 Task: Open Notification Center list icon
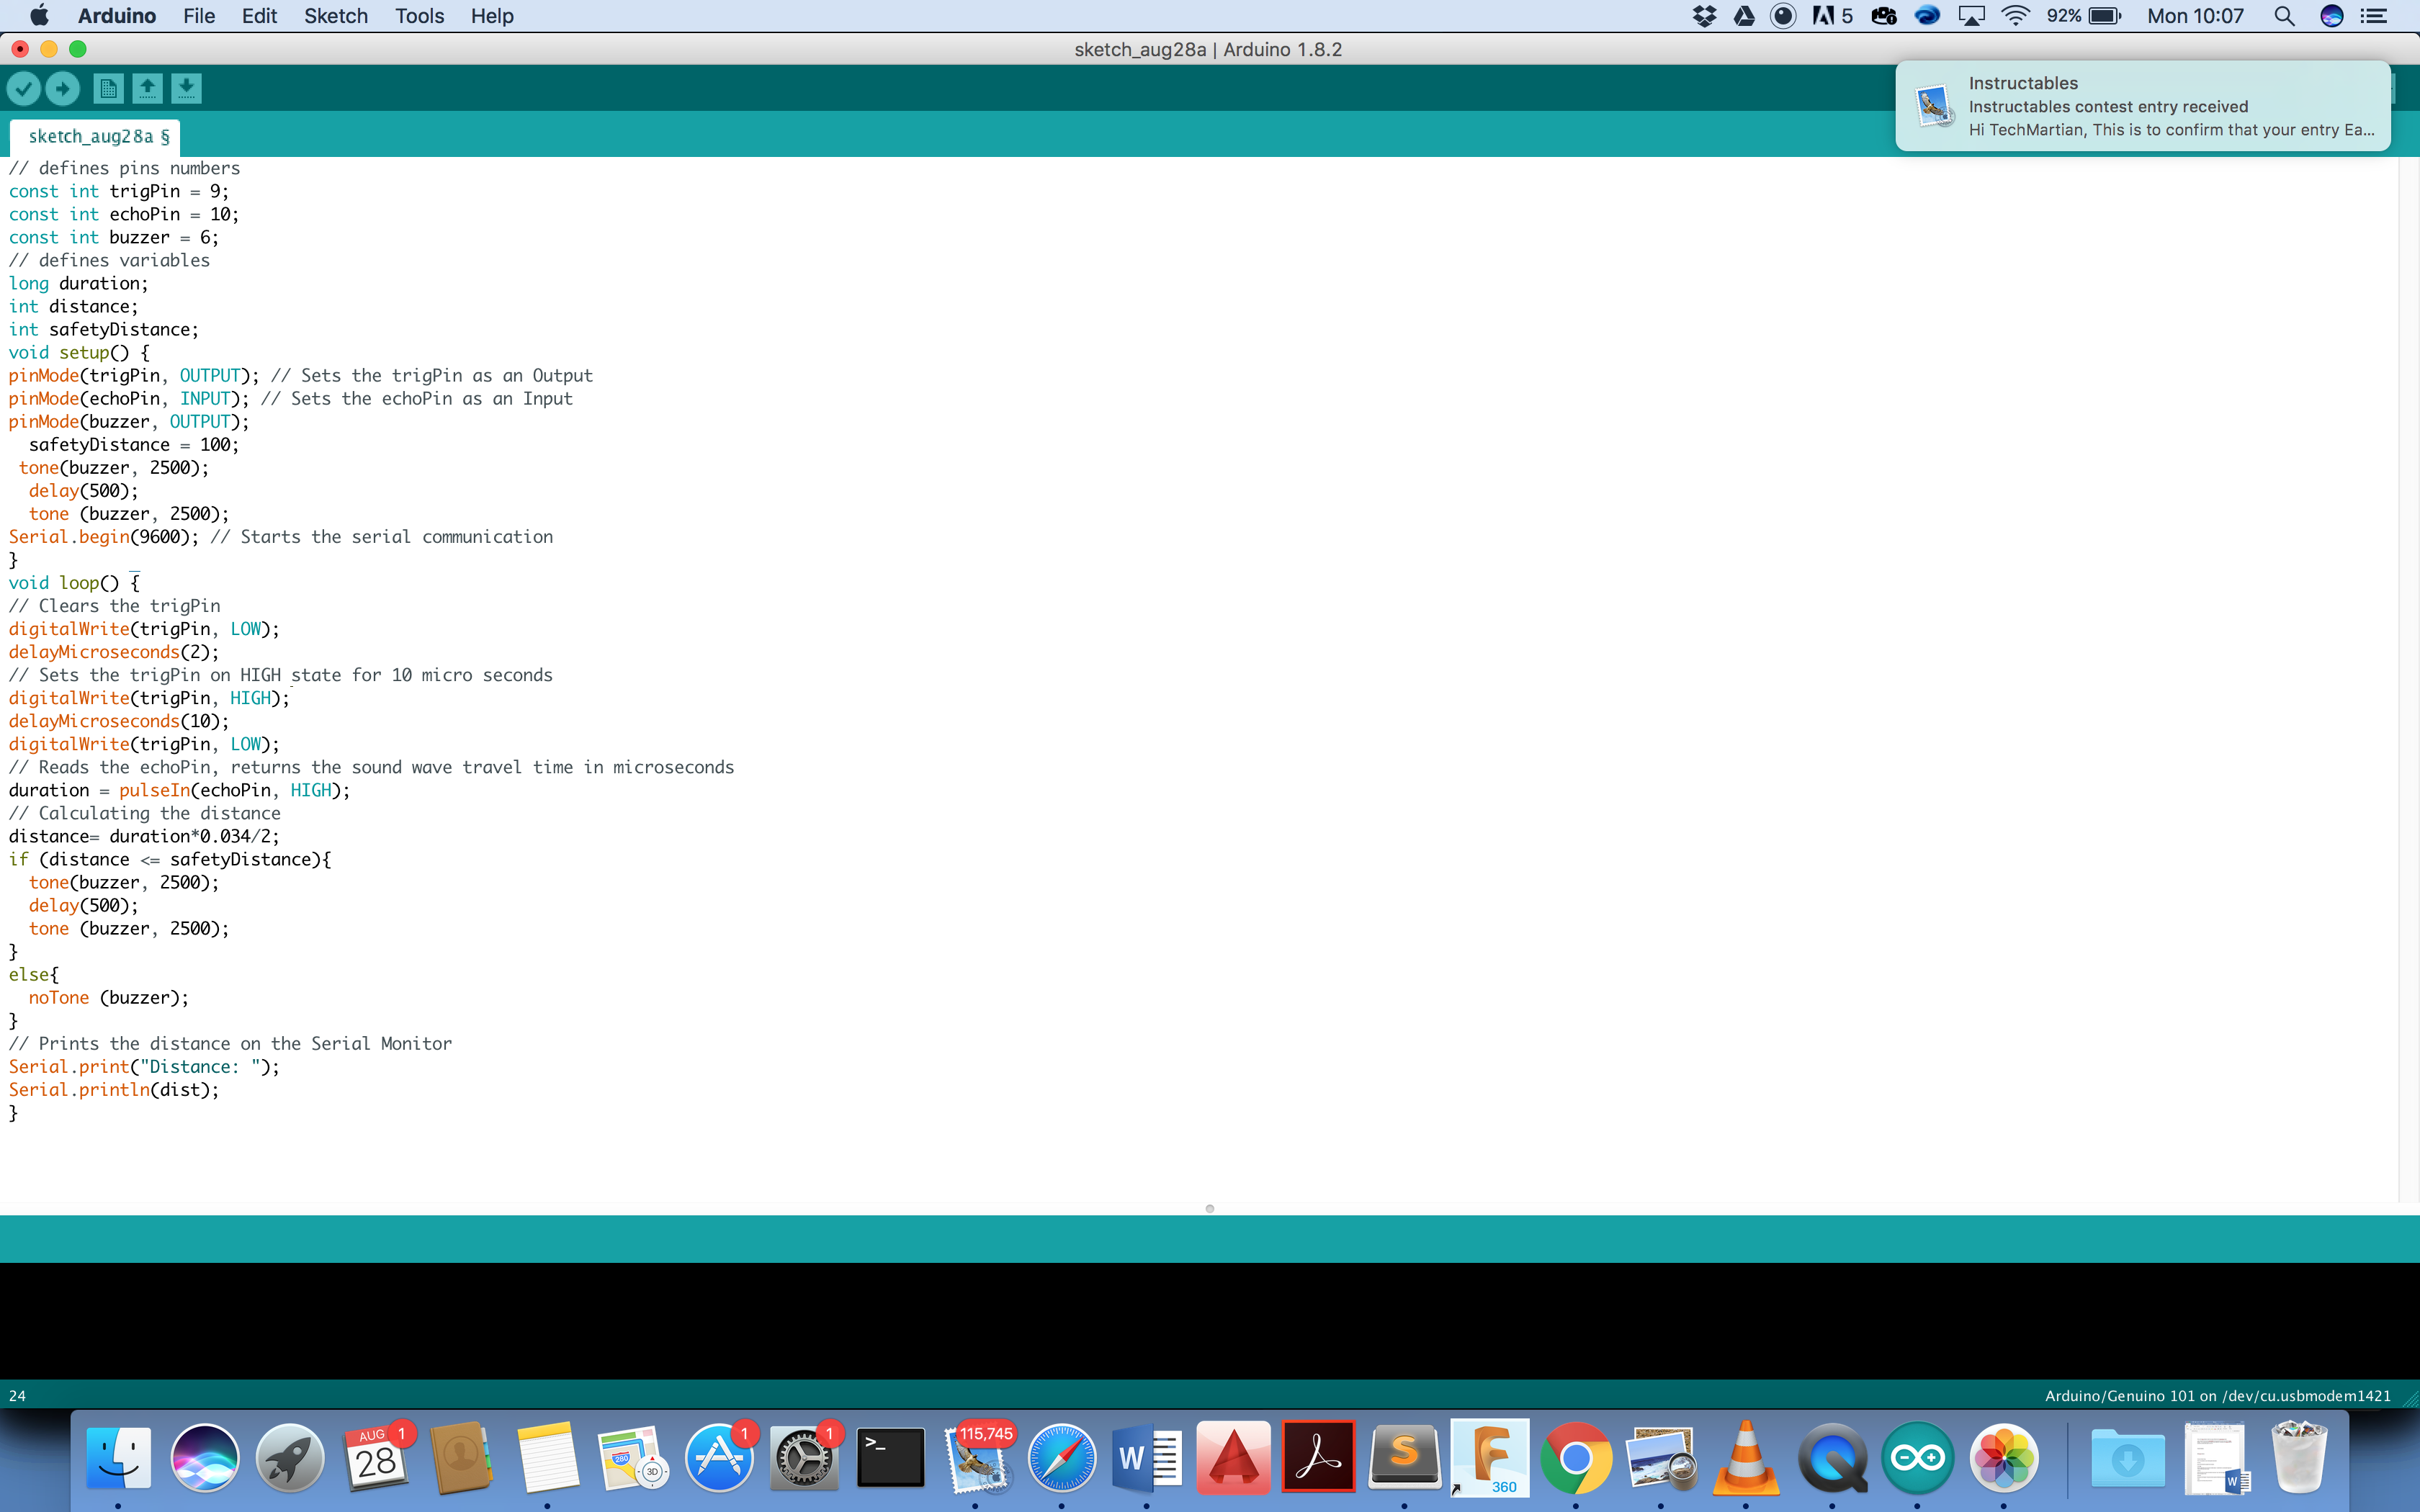(x=2374, y=16)
